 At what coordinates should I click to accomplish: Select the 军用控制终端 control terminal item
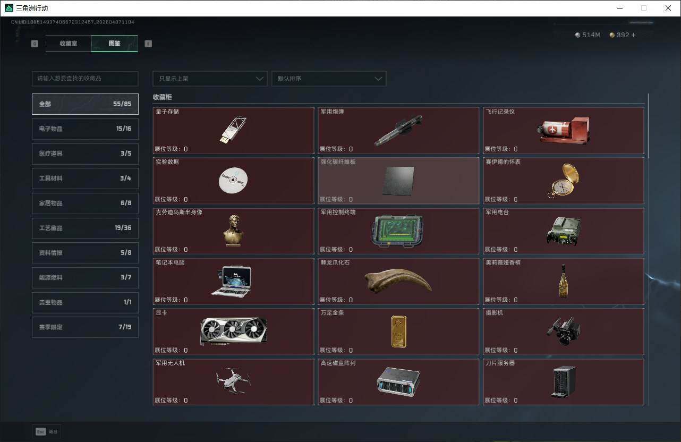click(x=398, y=231)
